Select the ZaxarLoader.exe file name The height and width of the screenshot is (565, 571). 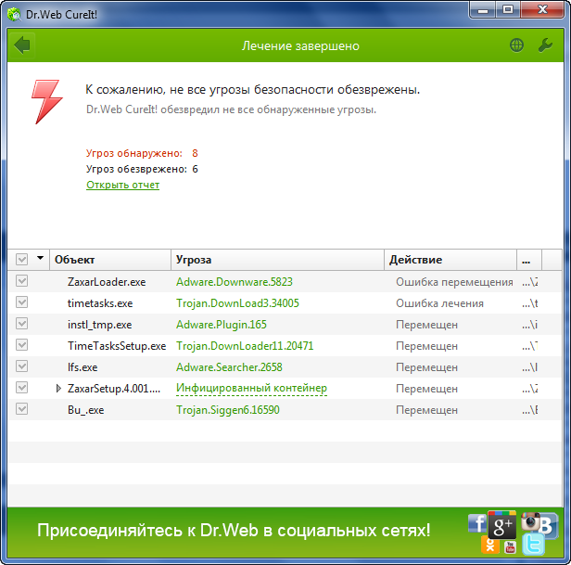(107, 282)
